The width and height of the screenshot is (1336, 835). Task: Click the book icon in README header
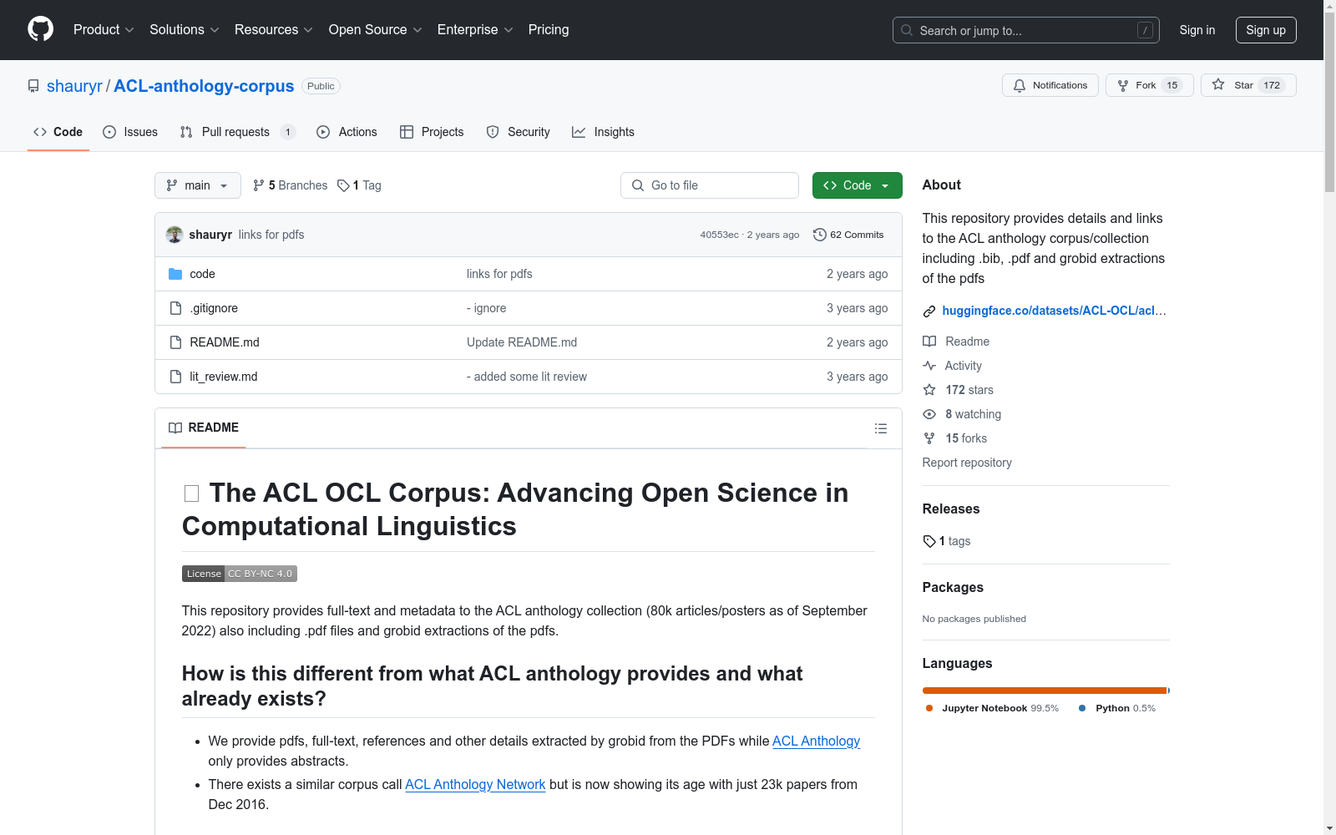coord(175,428)
